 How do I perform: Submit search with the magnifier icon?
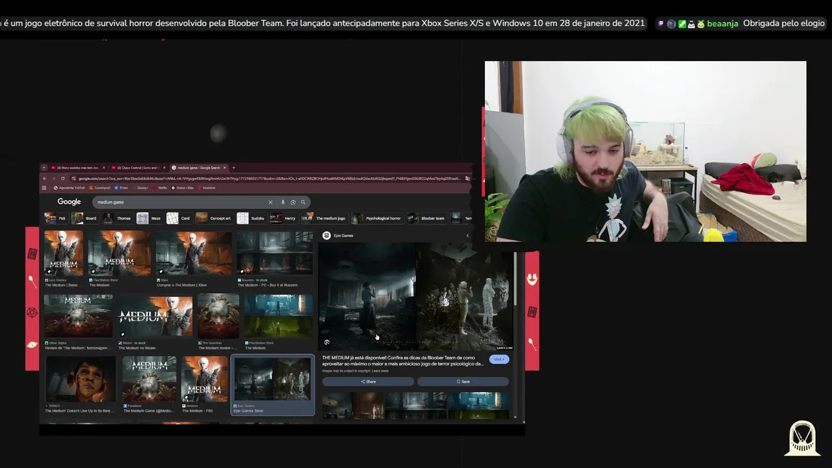303,202
